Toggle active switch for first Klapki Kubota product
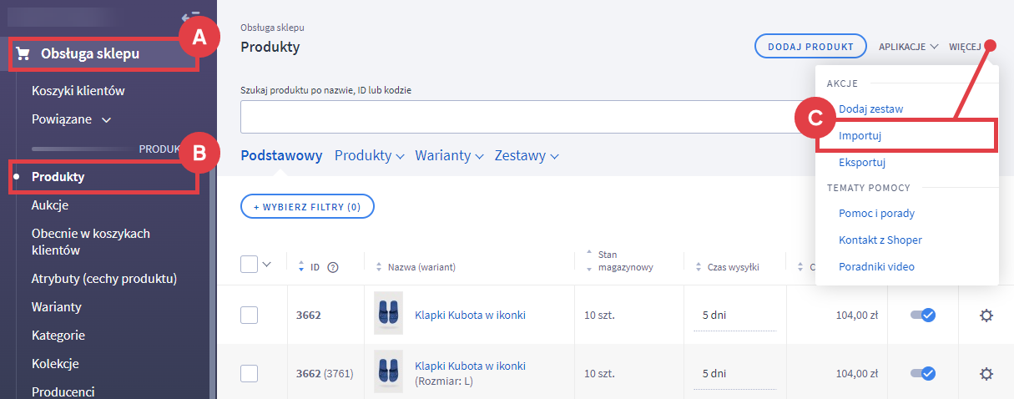 922,315
